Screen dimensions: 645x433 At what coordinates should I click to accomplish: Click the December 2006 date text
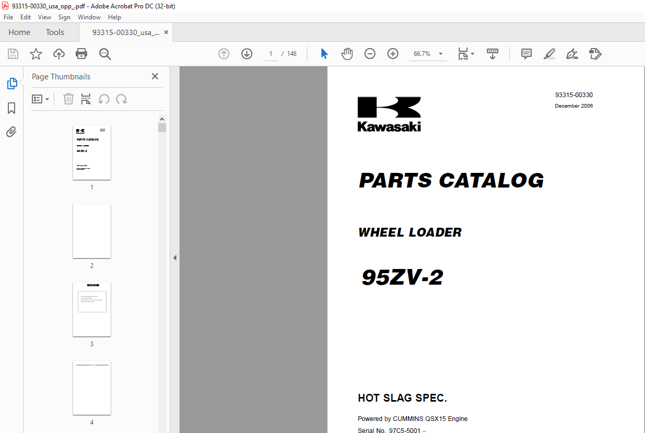coord(574,106)
